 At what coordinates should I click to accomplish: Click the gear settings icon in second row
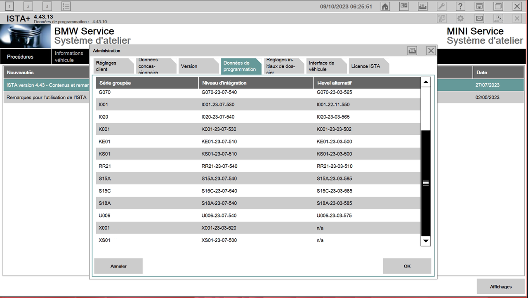pyautogui.click(x=460, y=19)
